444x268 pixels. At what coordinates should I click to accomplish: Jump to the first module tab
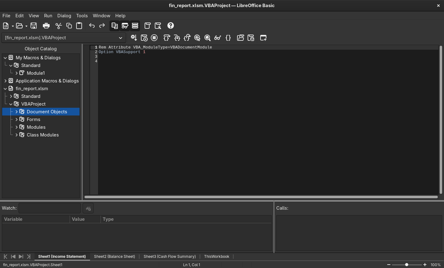(6, 257)
